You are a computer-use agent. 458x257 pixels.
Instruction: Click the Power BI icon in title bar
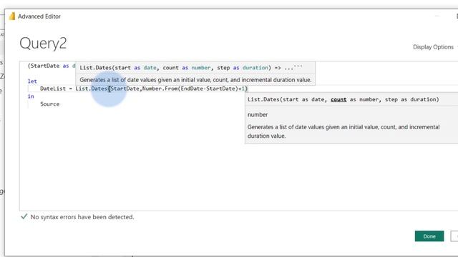[x=12, y=16]
